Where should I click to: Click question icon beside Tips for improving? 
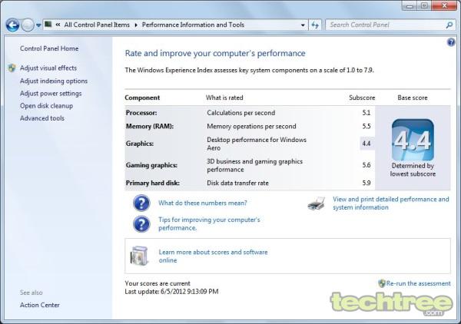141,224
